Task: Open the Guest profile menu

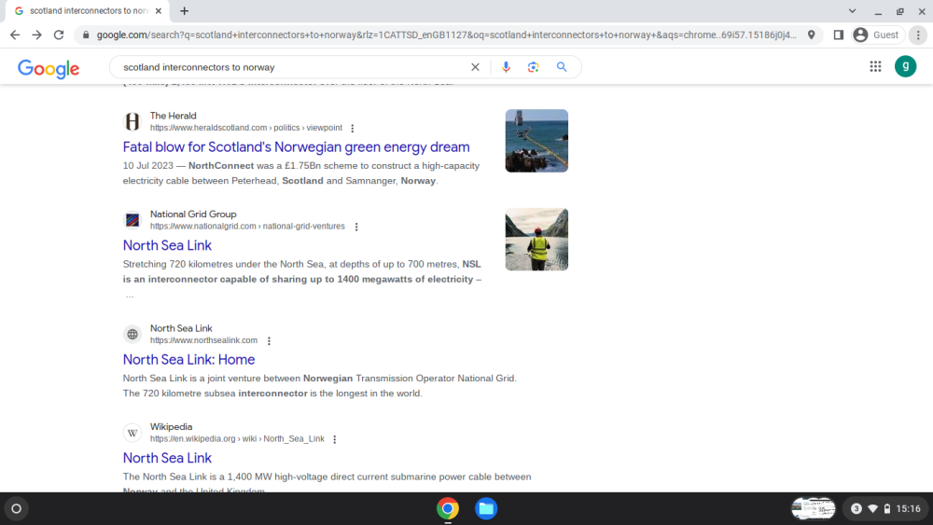Action: [x=878, y=35]
